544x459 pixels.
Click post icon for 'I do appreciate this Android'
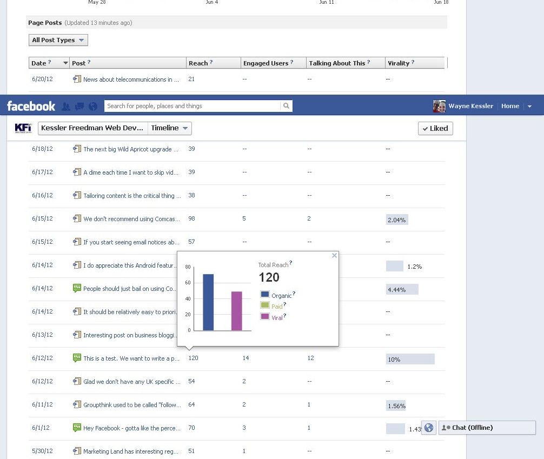[x=77, y=265]
